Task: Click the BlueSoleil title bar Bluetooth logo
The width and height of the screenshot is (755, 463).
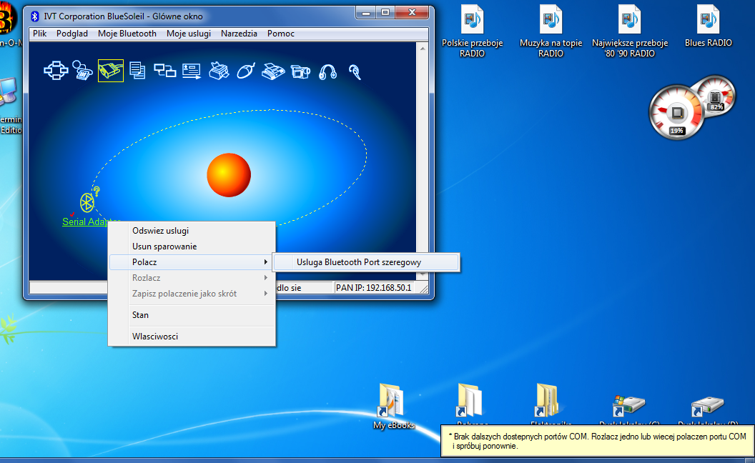Action: coord(34,16)
